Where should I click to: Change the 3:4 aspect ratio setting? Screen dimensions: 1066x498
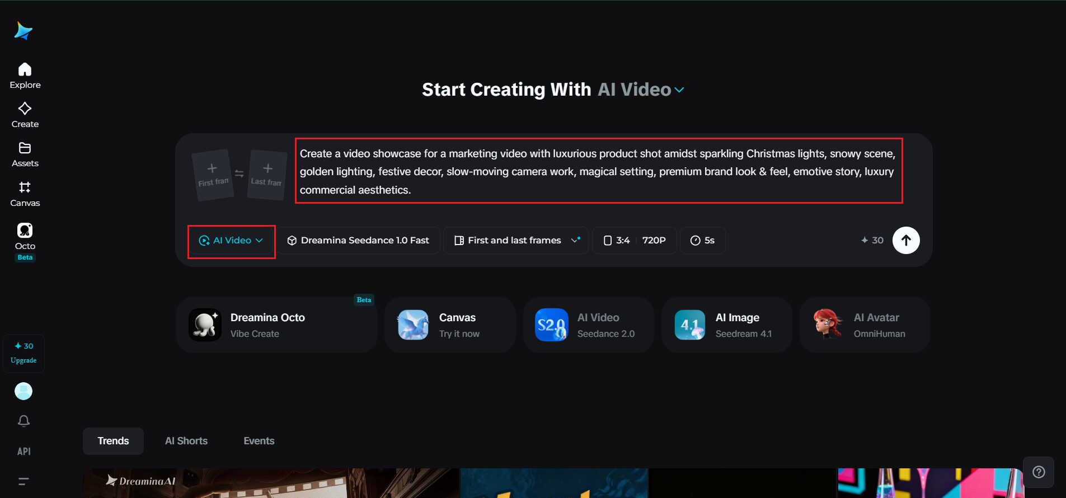pos(617,240)
